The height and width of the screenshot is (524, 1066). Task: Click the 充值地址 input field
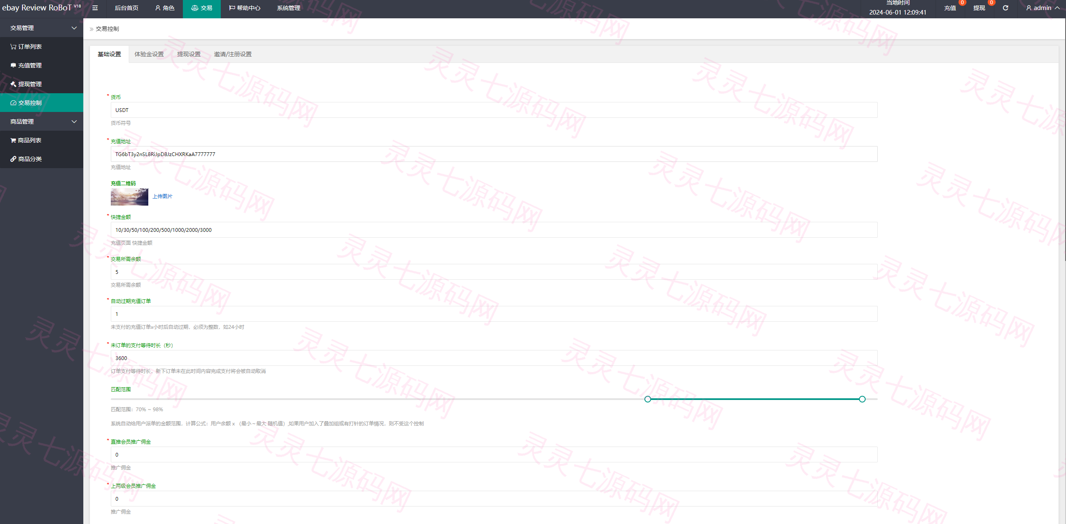pos(494,154)
